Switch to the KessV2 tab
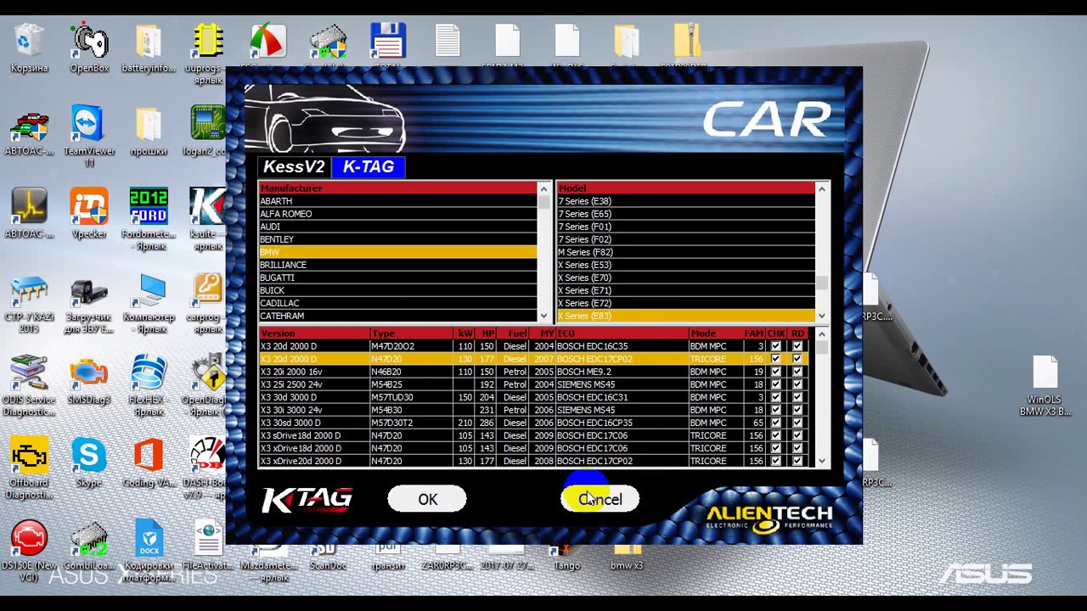 294,167
